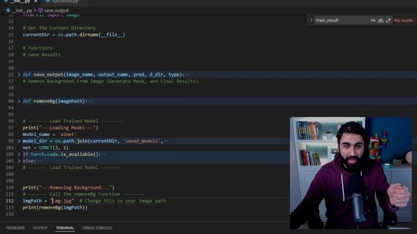Expand the folded else block on line 105
417x234 pixels.
19,161
